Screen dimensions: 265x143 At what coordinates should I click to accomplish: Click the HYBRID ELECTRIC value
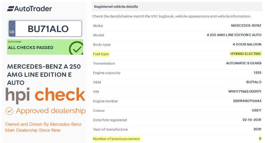click(x=246, y=54)
